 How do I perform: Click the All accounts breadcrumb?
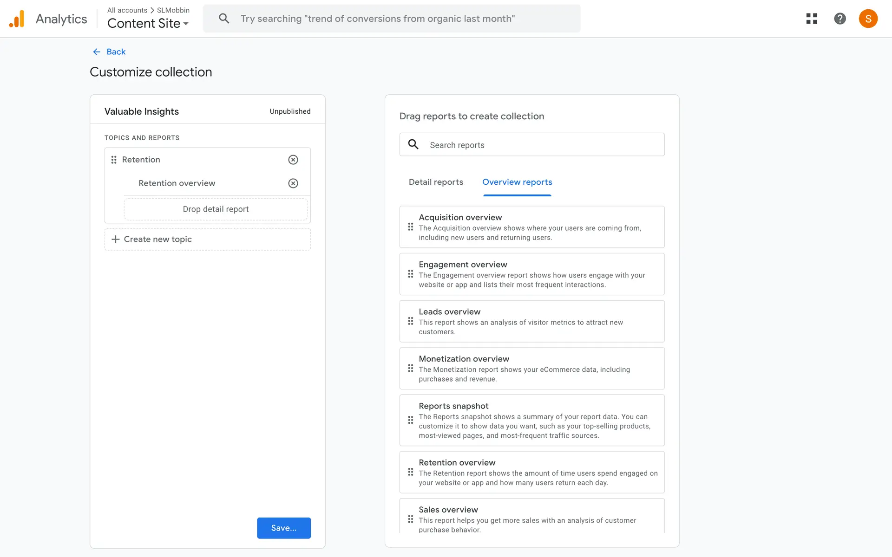[127, 10]
